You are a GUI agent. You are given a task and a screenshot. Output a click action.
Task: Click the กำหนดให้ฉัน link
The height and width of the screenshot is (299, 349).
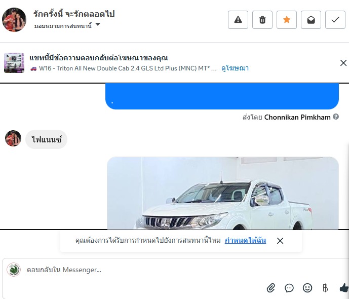click(245, 240)
